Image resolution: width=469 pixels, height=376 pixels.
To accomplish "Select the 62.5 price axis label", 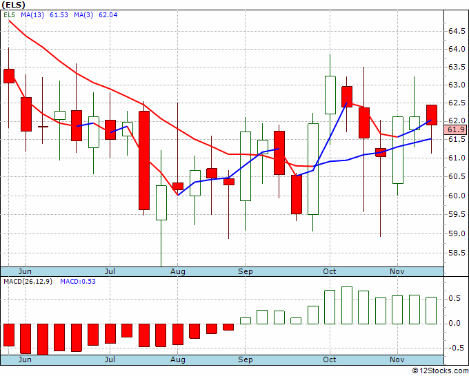I will click(457, 103).
